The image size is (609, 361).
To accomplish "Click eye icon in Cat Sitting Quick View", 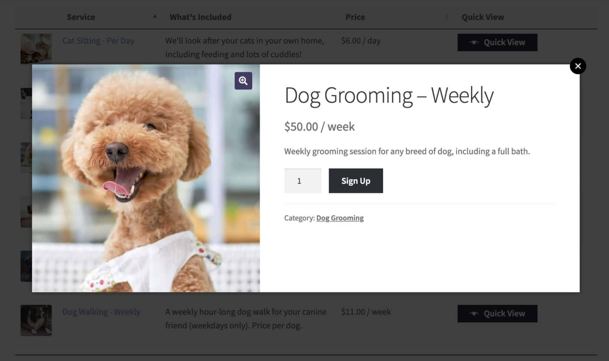I will tap(474, 42).
